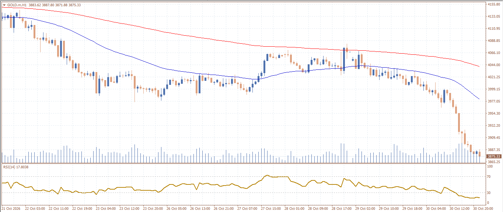Screen dimensions: 503x212
Task: Click the 23 Oct 04:00 time label
Action: 106,209
